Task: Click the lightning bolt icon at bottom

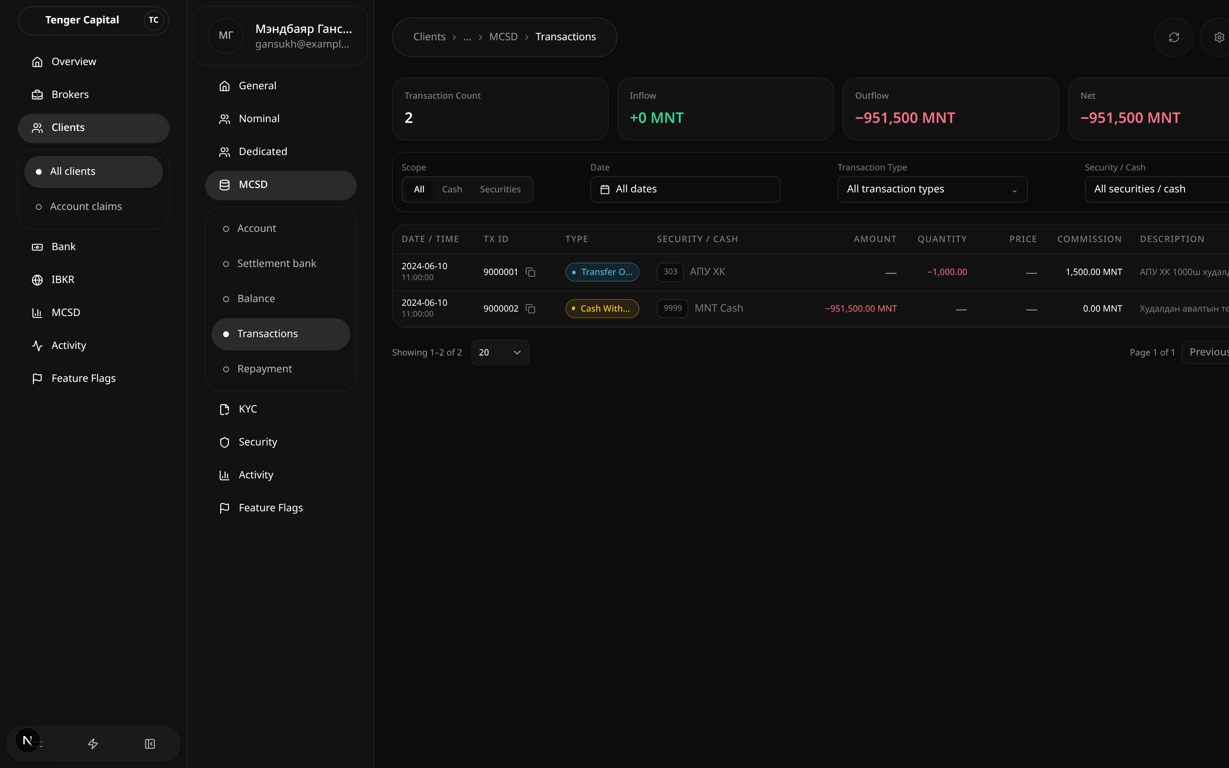Action: pos(93,743)
